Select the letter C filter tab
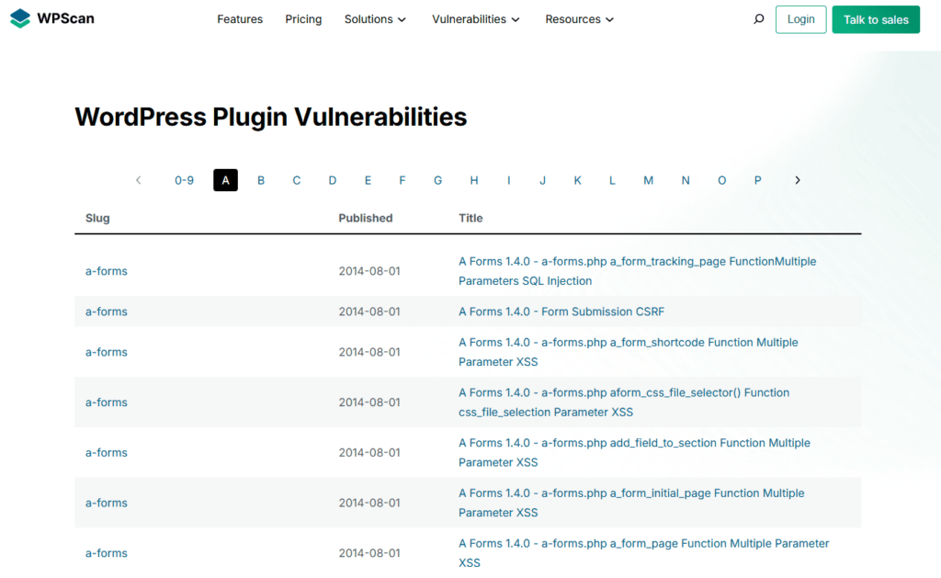941x578 pixels. coord(297,180)
